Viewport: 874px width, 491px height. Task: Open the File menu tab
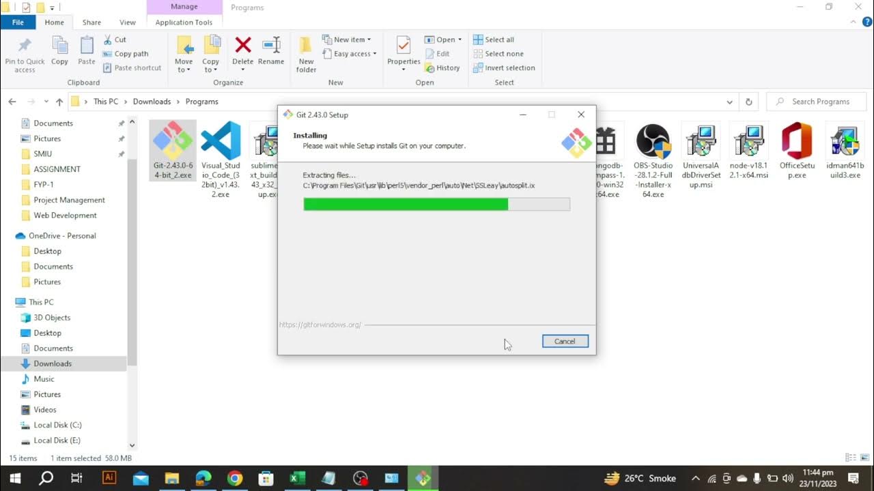point(18,23)
